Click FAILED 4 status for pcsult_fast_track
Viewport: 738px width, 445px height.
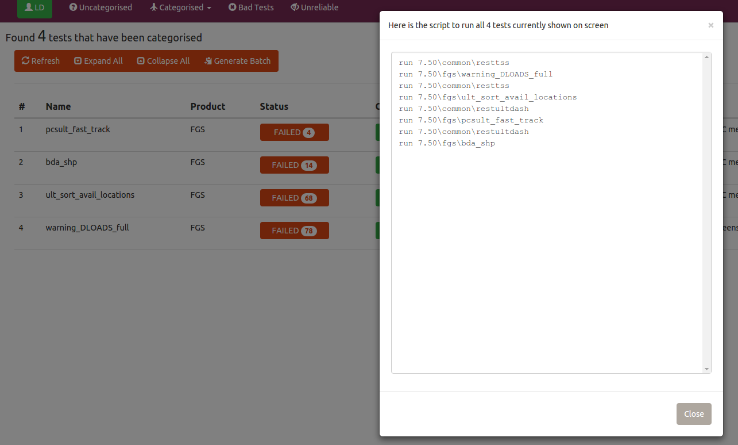coord(294,132)
